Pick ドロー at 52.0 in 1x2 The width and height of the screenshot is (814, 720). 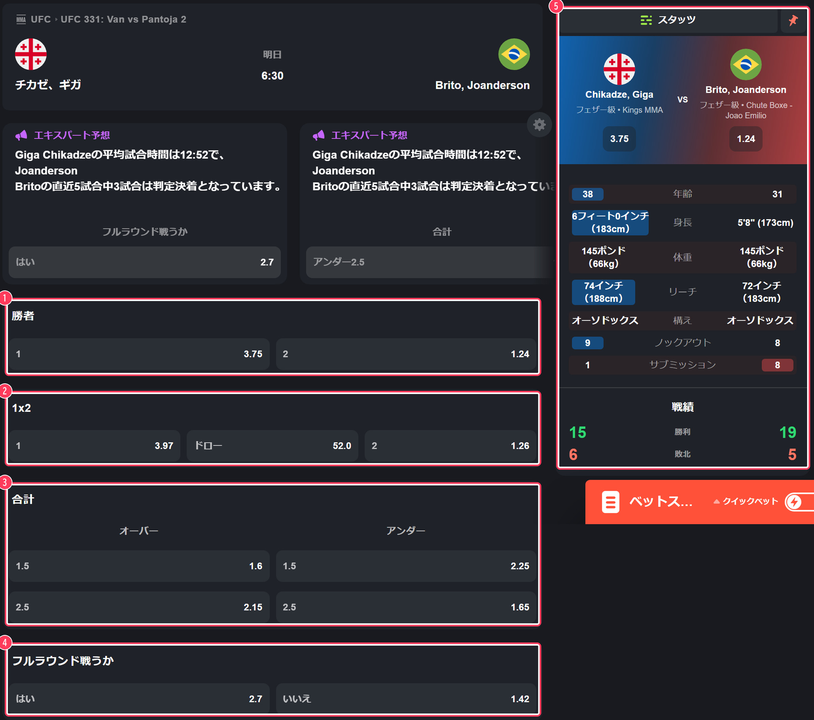click(x=273, y=445)
